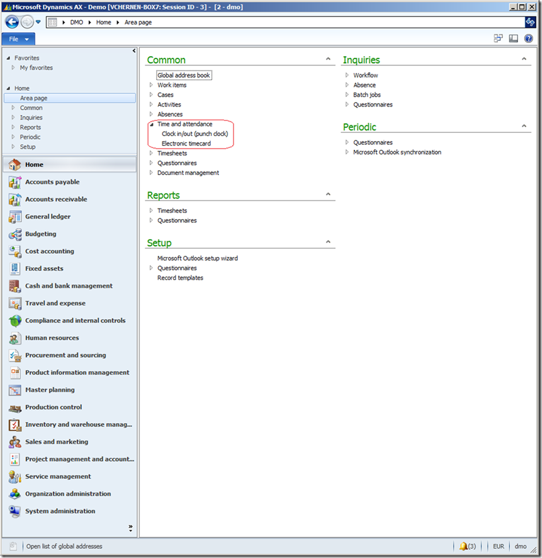Screen dimensions: 542x558
Task: Collapse the Common section header chevron
Action: coord(328,59)
